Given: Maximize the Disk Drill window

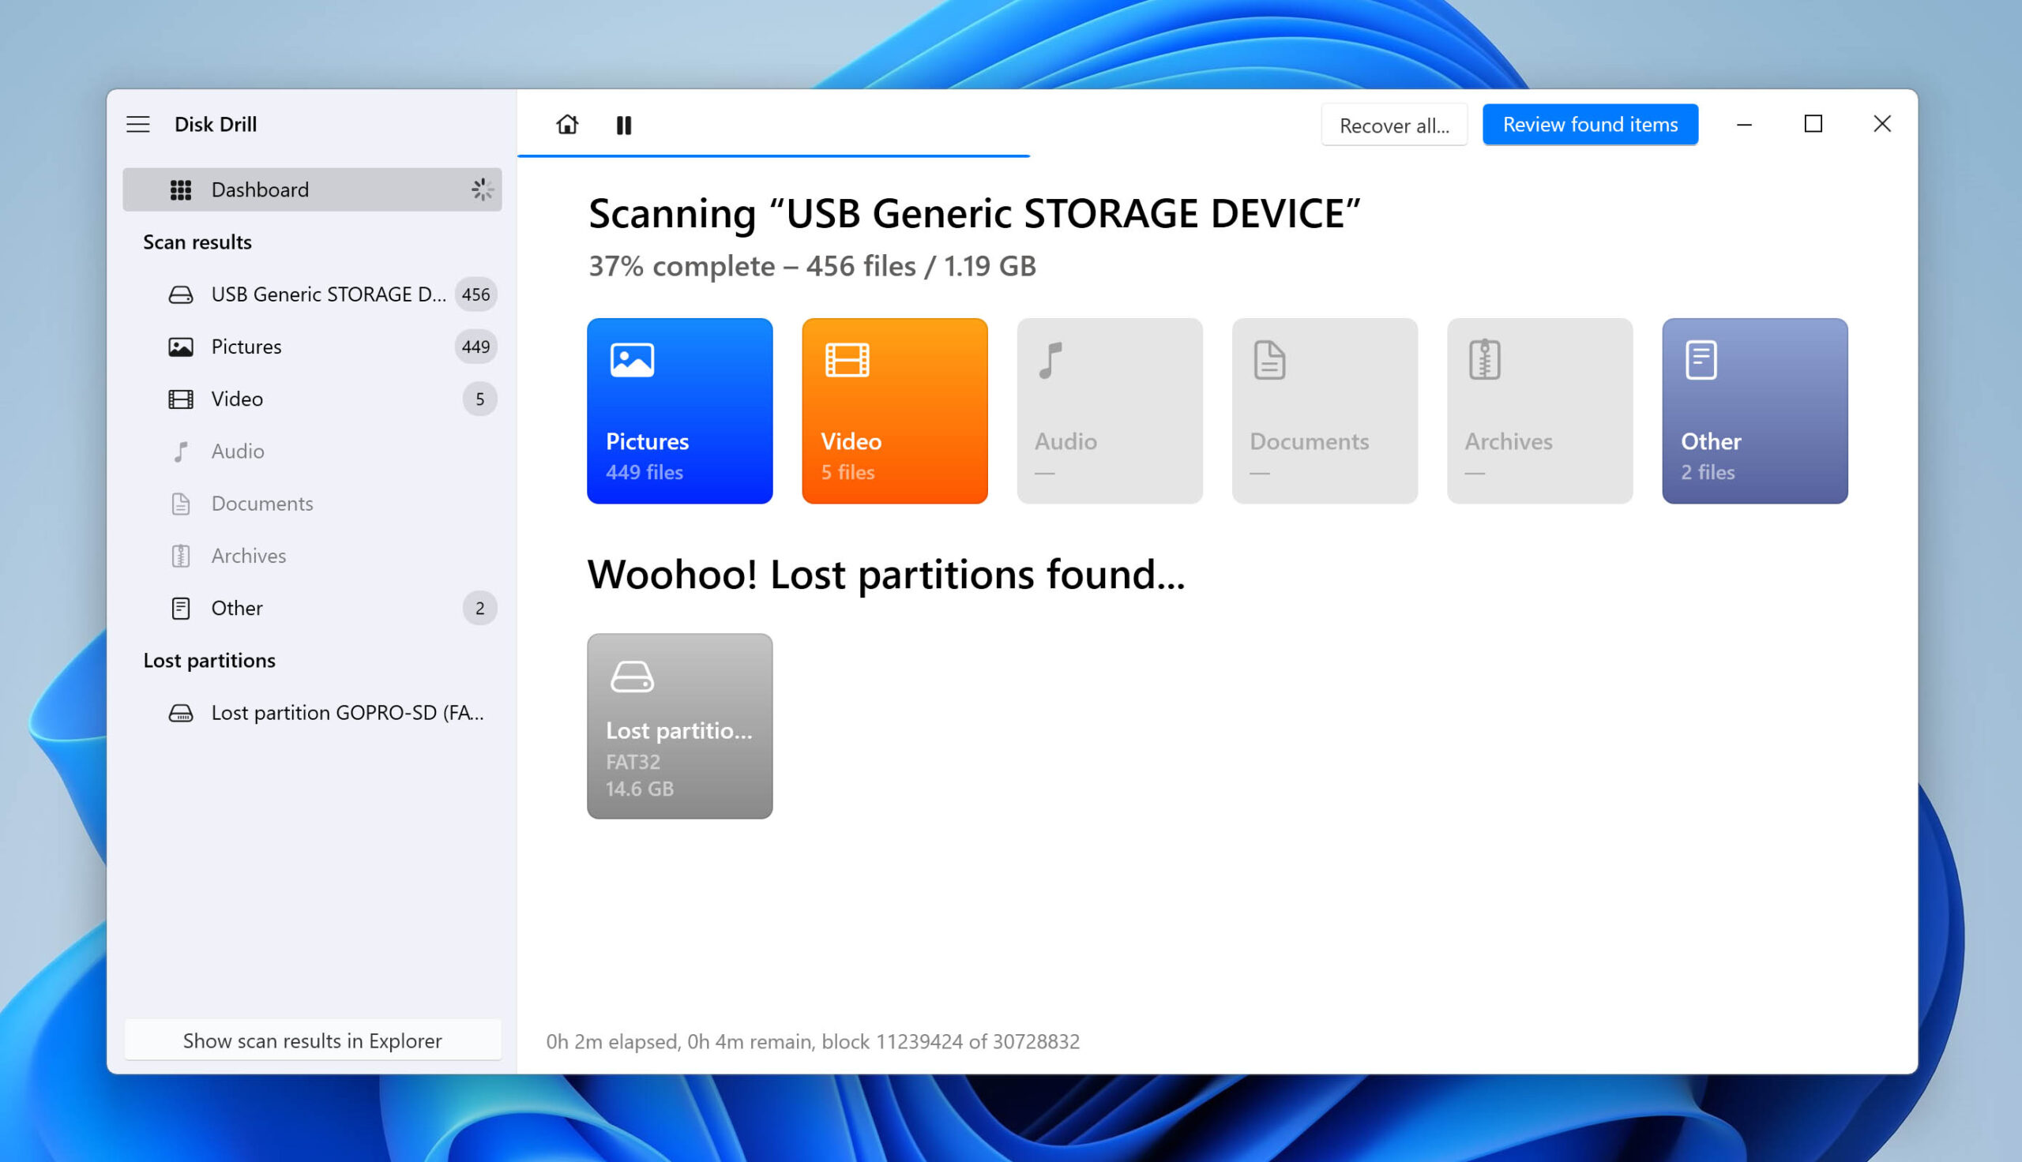Looking at the screenshot, I should point(1813,125).
